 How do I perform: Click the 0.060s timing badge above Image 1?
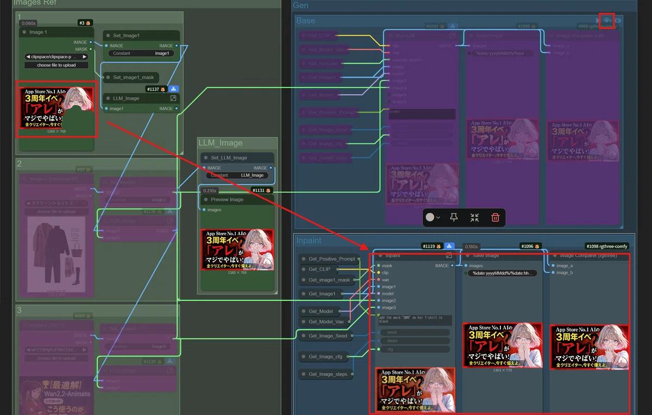[28, 23]
